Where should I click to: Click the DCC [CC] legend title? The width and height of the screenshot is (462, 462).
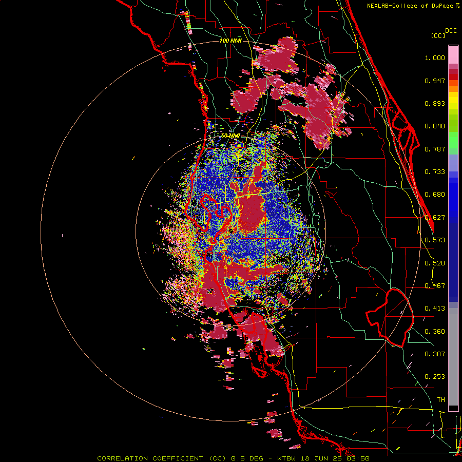[444, 33]
